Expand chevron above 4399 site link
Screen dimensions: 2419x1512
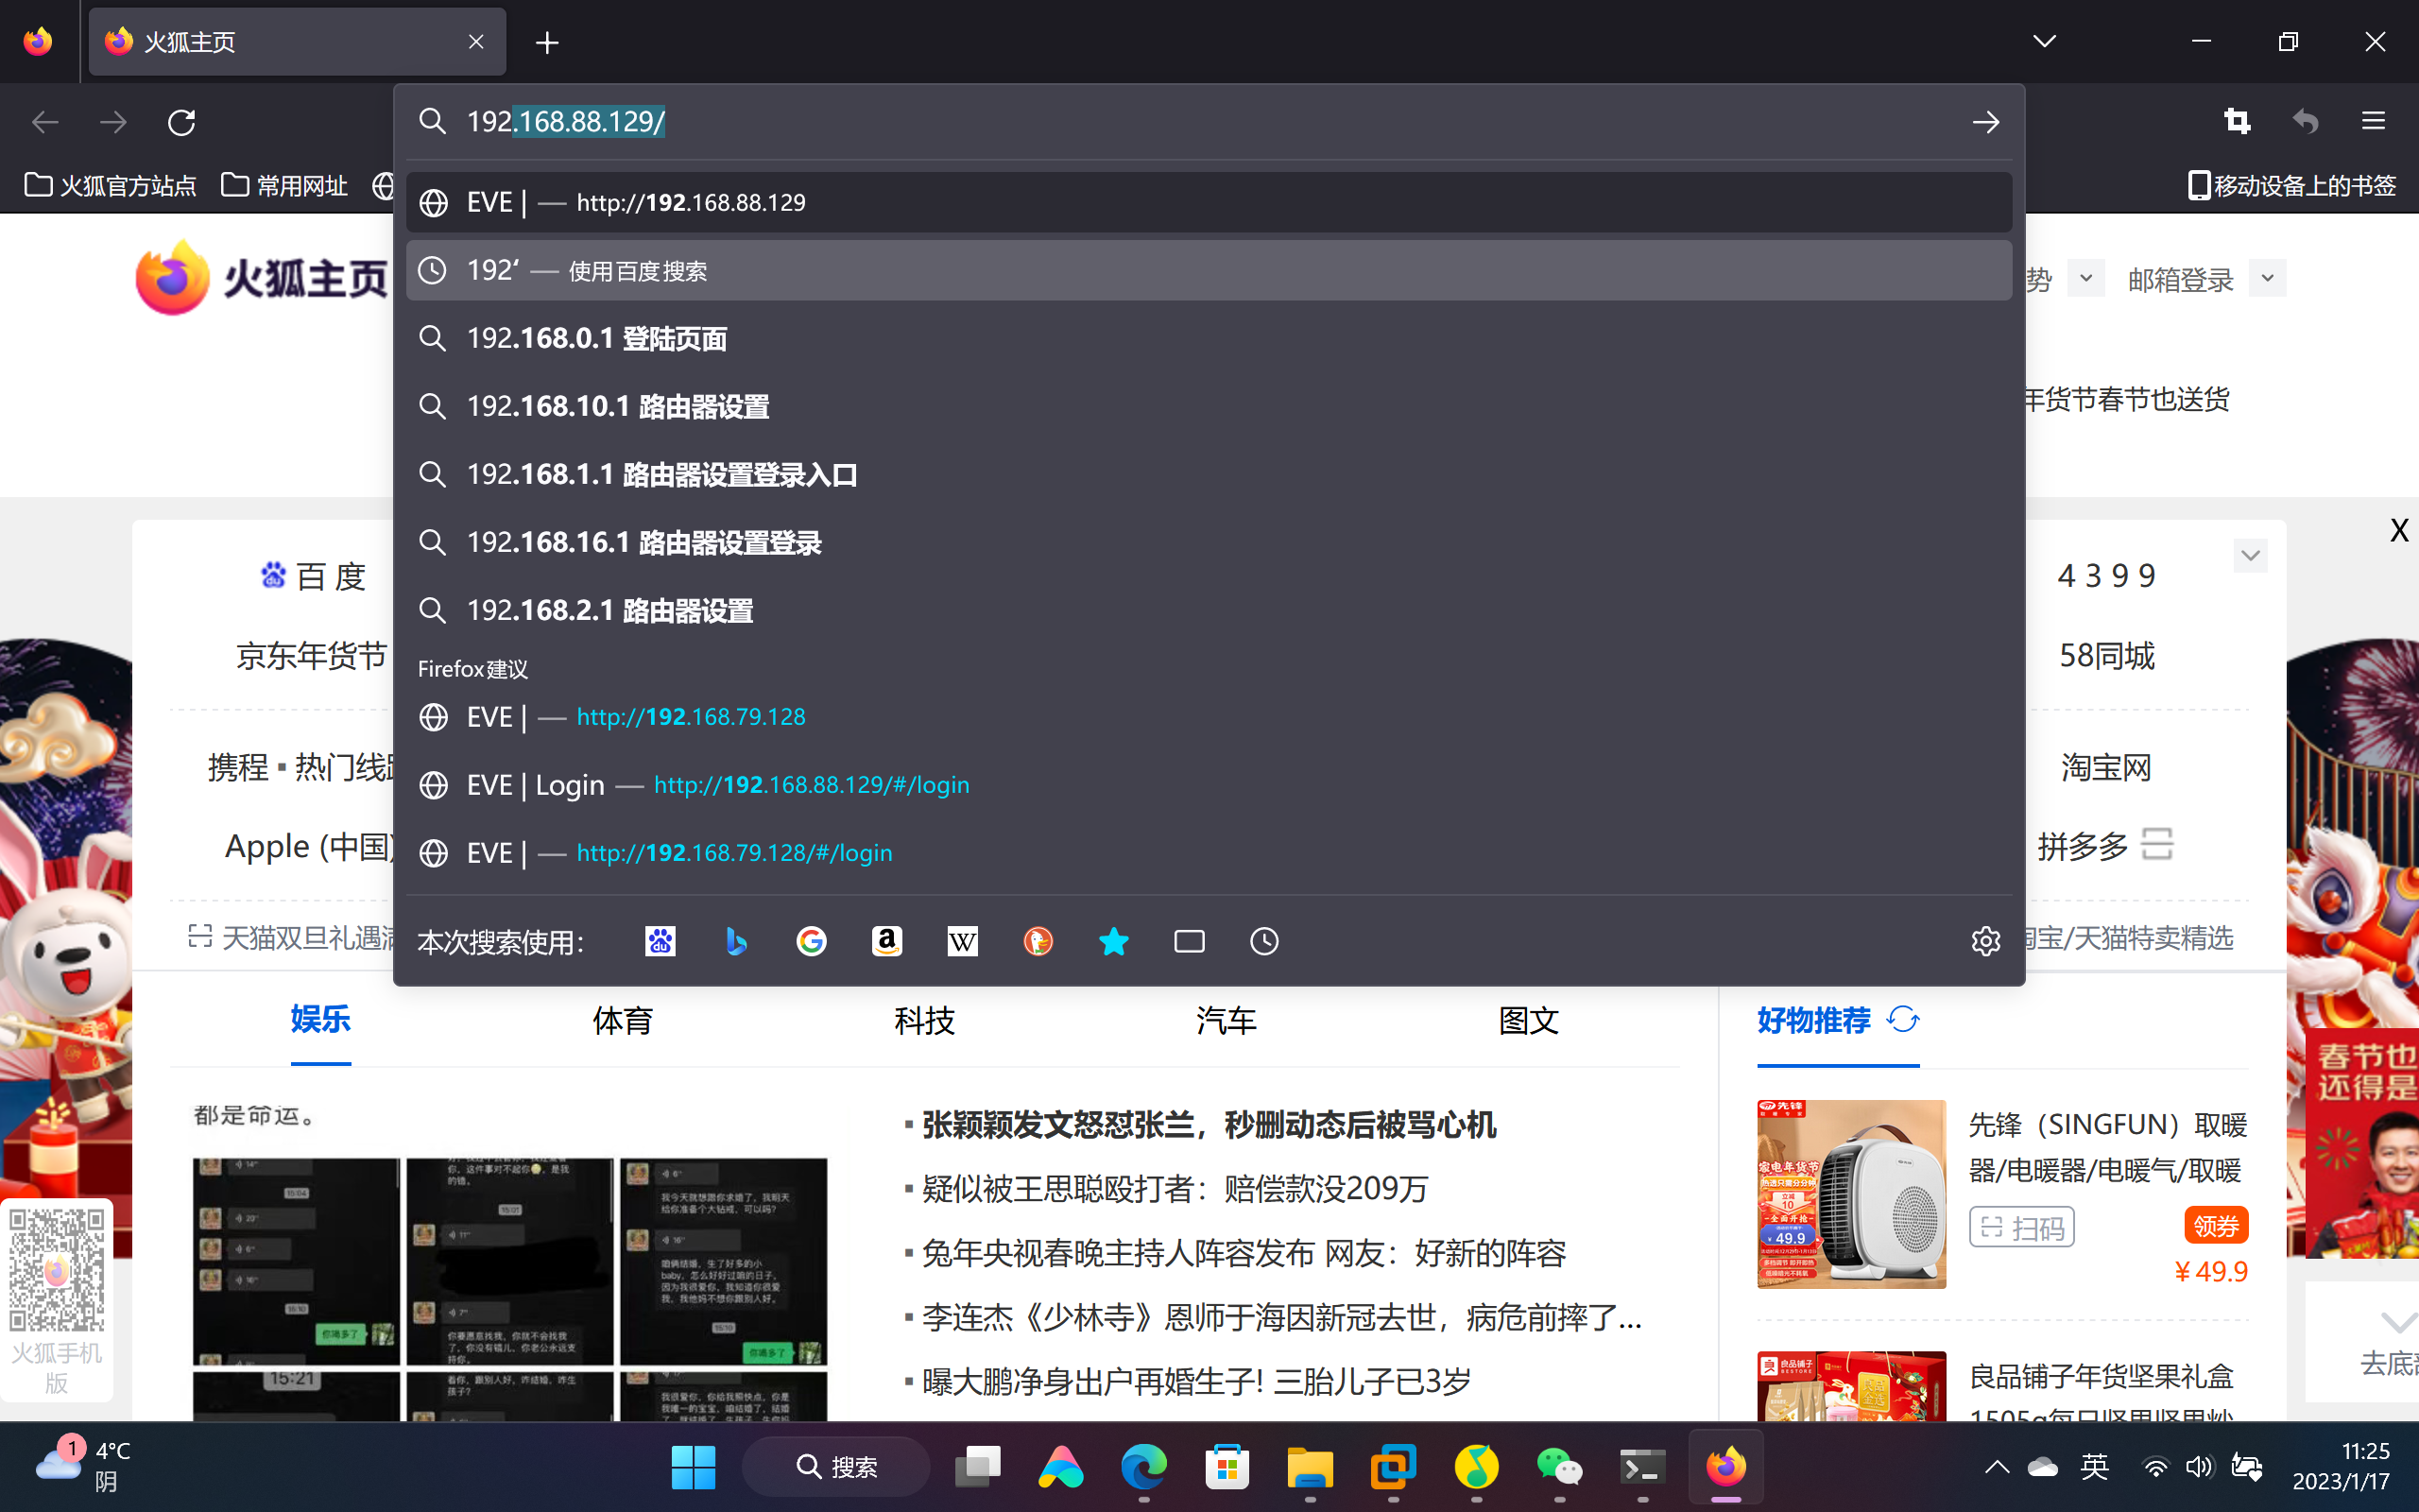point(2250,555)
